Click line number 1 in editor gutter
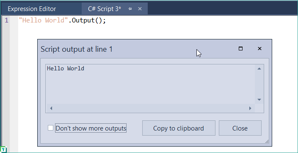298x153 pixels. point(6,20)
